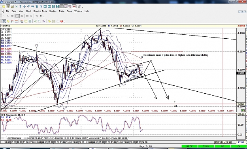This screenshot has width=247, height=149.
Task: Open the Studies menu
Action: pyautogui.click(x=53, y=11)
